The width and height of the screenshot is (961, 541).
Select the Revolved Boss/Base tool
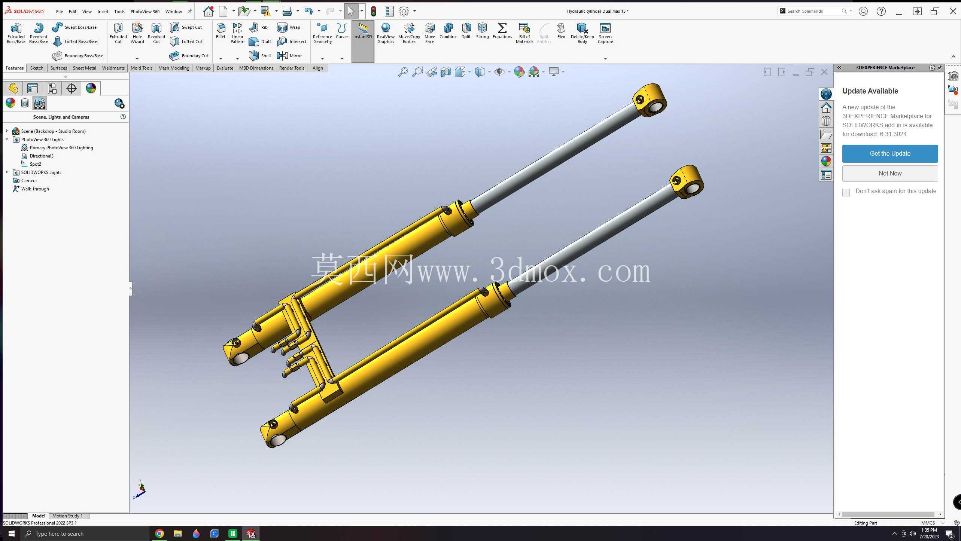(38, 33)
